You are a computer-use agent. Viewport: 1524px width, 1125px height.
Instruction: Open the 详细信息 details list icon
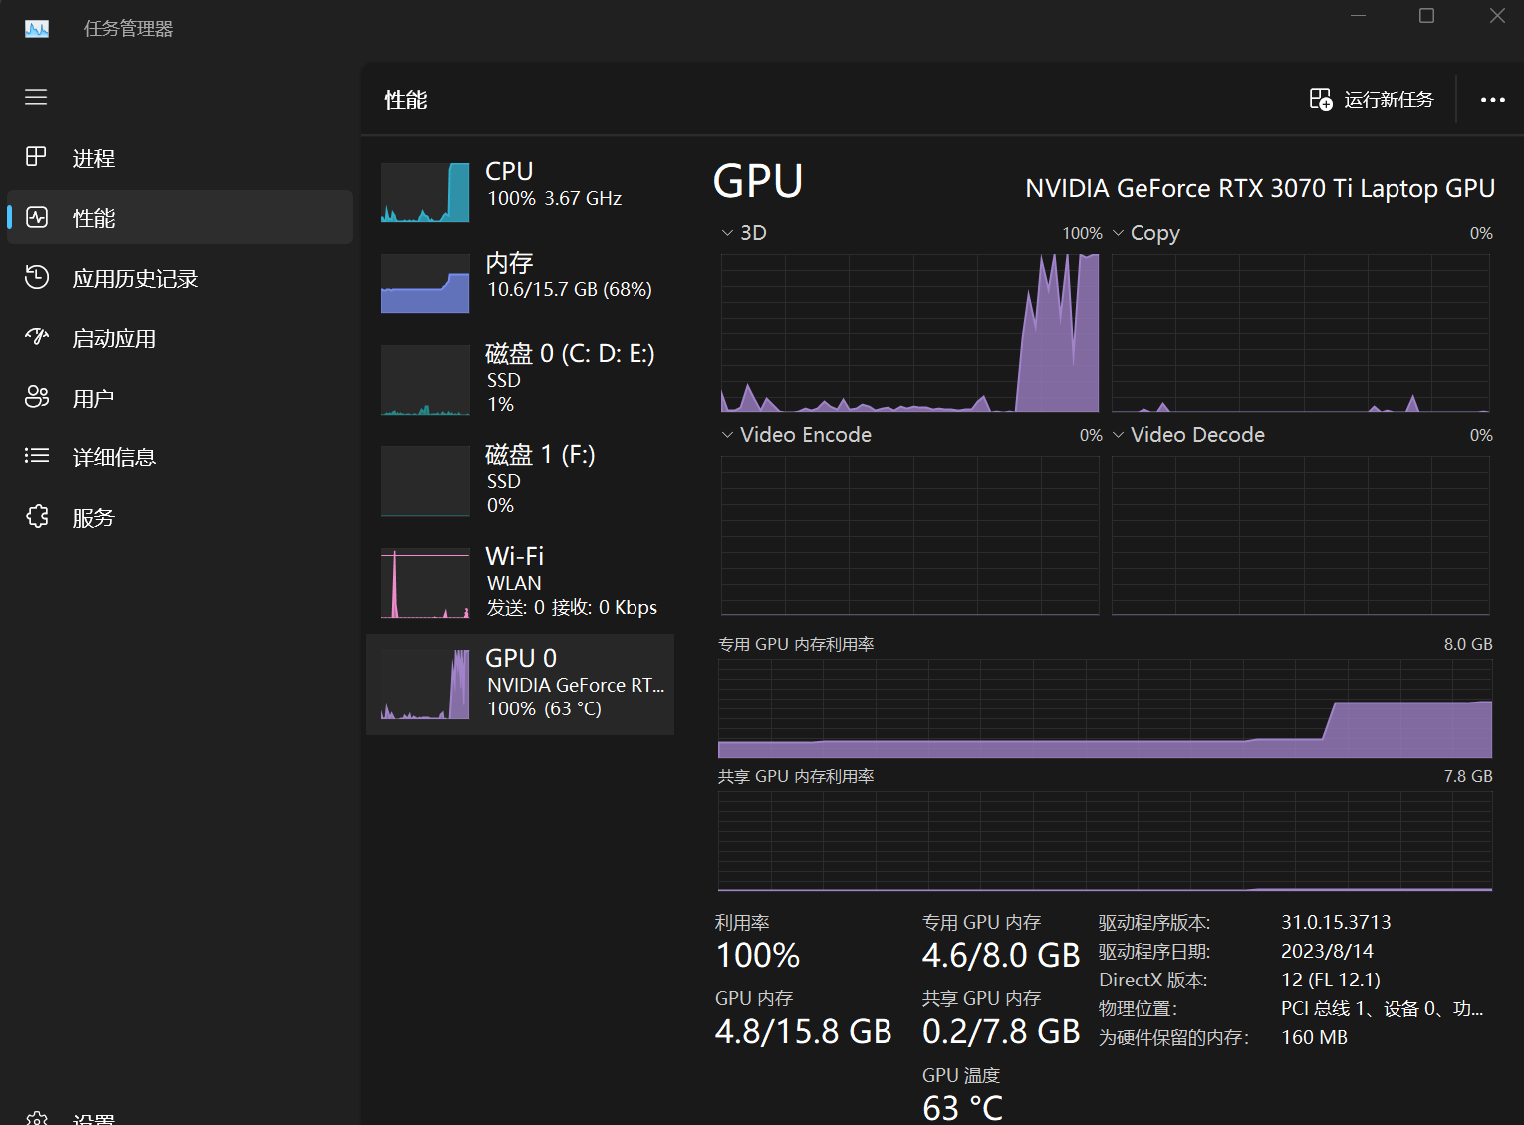[37, 456]
